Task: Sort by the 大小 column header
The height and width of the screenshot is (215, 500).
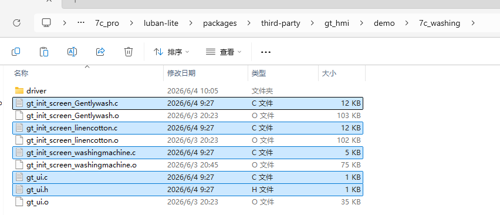Action: coord(329,73)
